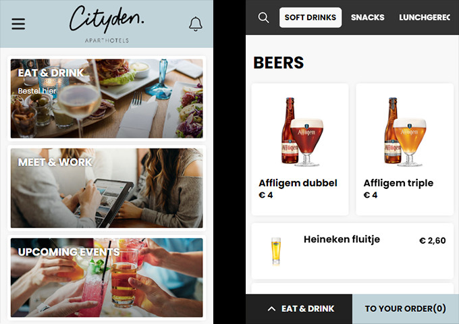Open the Meet & Work card
Image resolution: width=459 pixels, height=324 pixels.
(107, 188)
